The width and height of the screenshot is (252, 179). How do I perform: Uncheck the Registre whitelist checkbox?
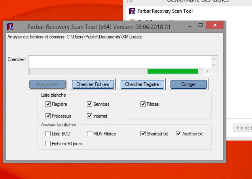48,104
